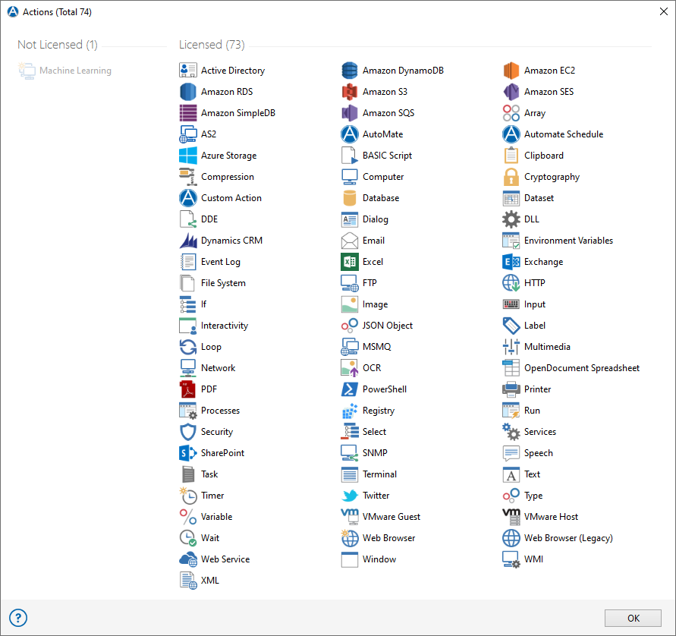Click the Exchange icon
Screen dimensions: 676x636
coord(511,261)
